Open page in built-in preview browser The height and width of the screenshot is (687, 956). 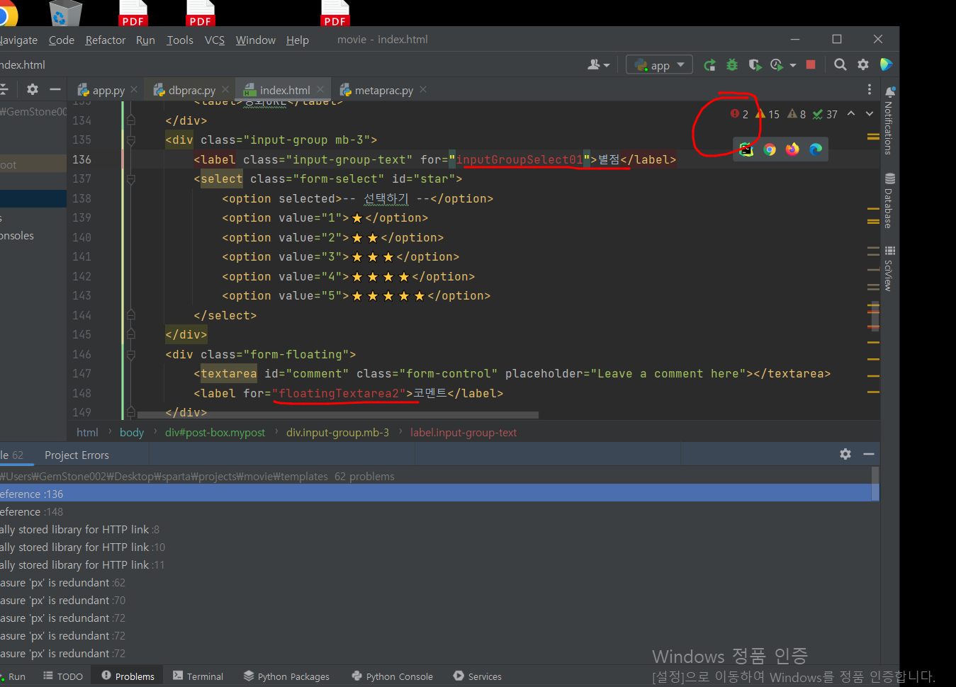(x=746, y=149)
